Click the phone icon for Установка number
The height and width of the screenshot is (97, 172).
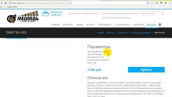click(103, 18)
